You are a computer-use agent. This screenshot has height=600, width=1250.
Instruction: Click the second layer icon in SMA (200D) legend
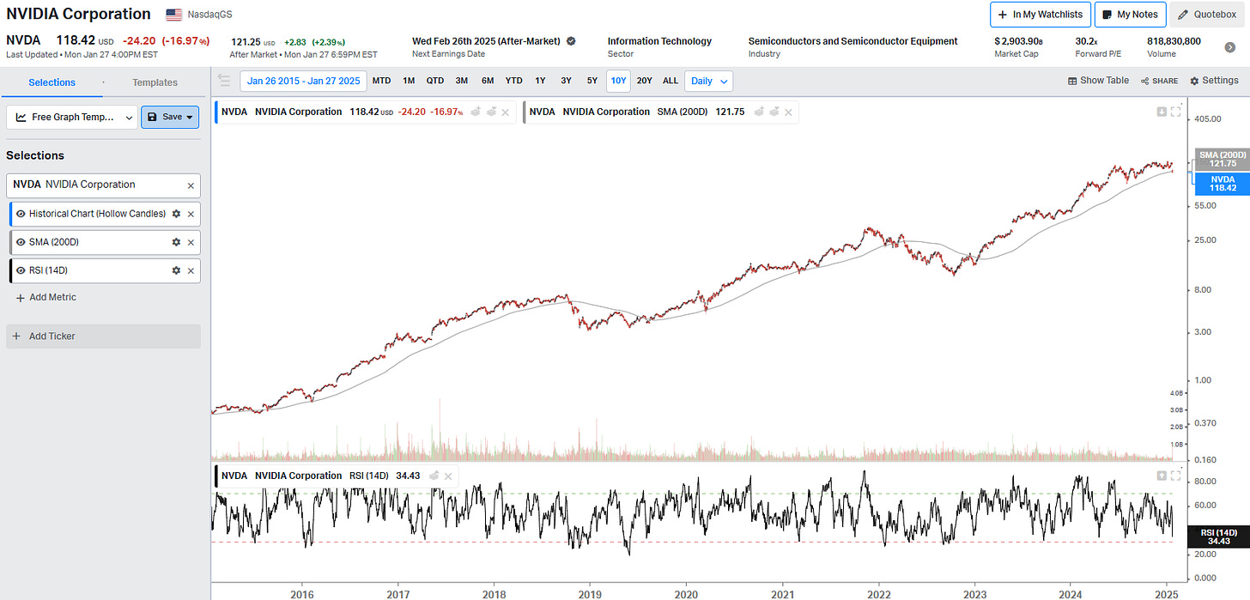pos(774,112)
